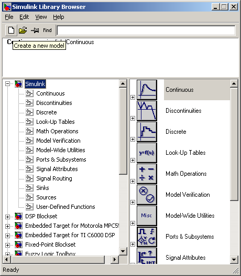Open the File menu
This screenshot has height=276, width=241.
pyautogui.click(x=9, y=17)
